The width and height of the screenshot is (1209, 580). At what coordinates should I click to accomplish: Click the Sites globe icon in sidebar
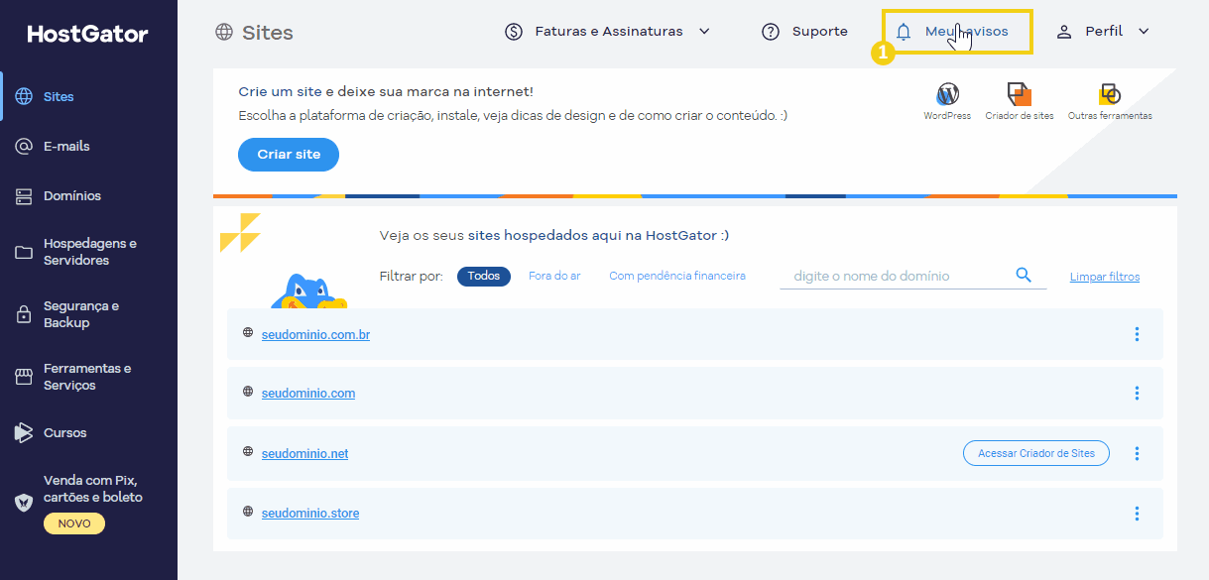point(24,96)
